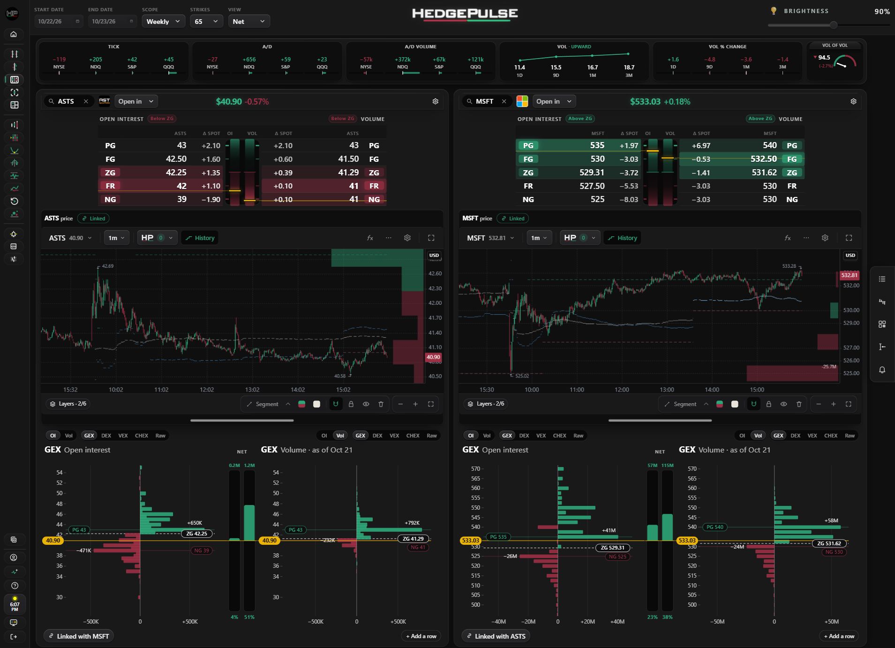Open the Home icon in left sidebar
The width and height of the screenshot is (895, 648).
point(14,34)
